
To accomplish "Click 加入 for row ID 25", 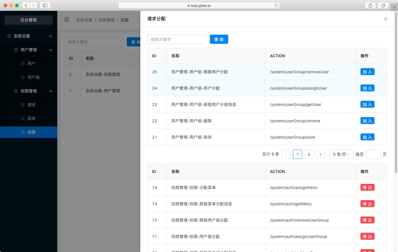I will click(x=367, y=72).
